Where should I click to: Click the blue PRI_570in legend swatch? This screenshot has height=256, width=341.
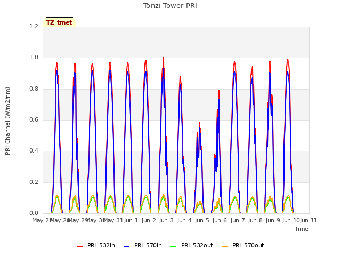click(x=127, y=246)
